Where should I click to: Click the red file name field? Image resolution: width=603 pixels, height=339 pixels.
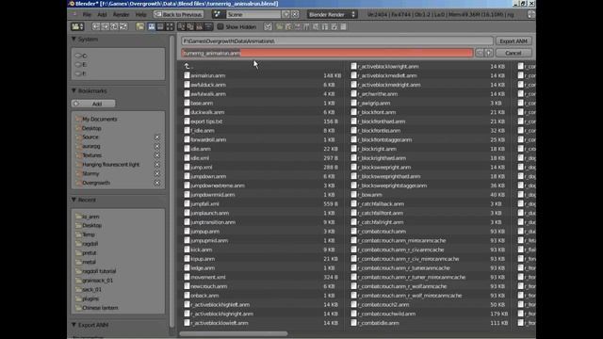pyautogui.click(x=327, y=53)
